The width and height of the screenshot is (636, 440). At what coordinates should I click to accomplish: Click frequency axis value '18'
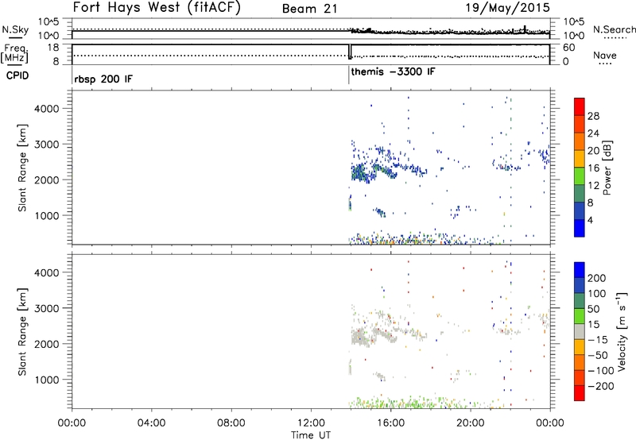point(53,47)
